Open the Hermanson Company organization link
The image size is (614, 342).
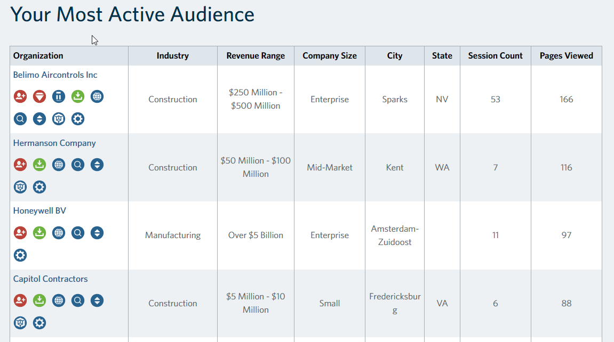(x=54, y=143)
